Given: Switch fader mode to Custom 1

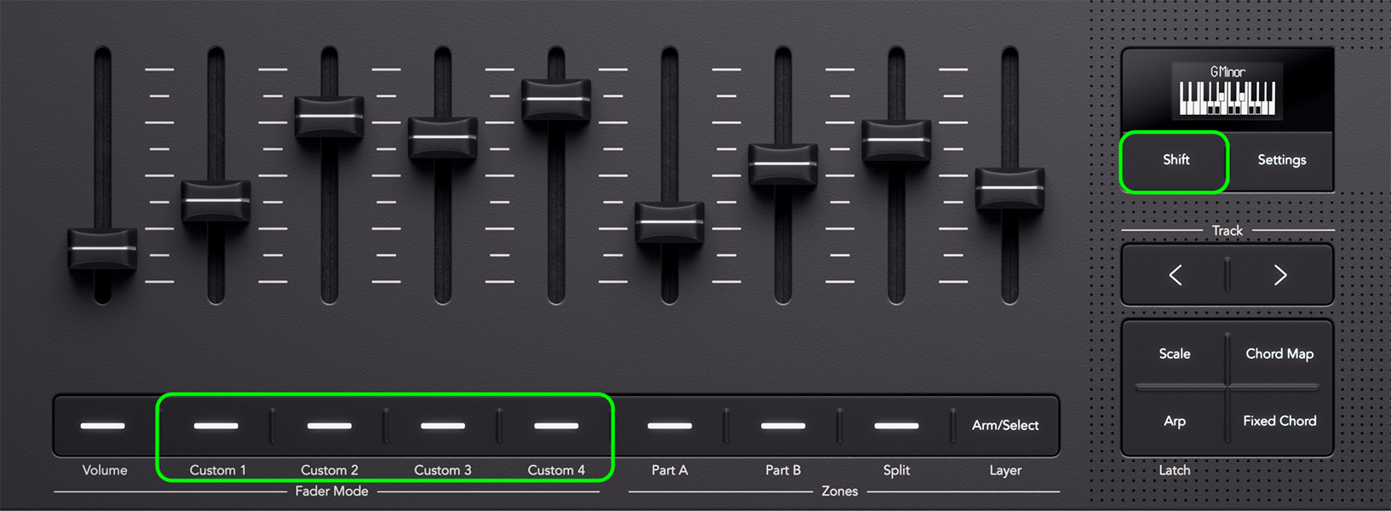Looking at the screenshot, I should [216, 425].
